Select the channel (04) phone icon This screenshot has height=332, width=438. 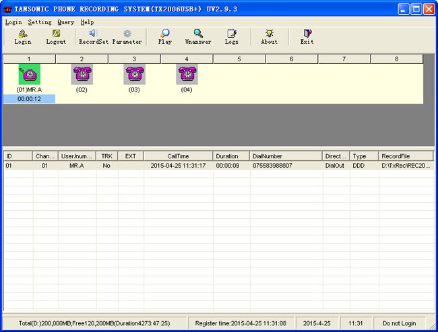coord(187,74)
